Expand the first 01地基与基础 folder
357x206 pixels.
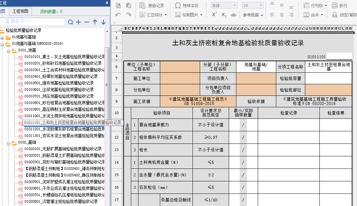(x=2, y=38)
